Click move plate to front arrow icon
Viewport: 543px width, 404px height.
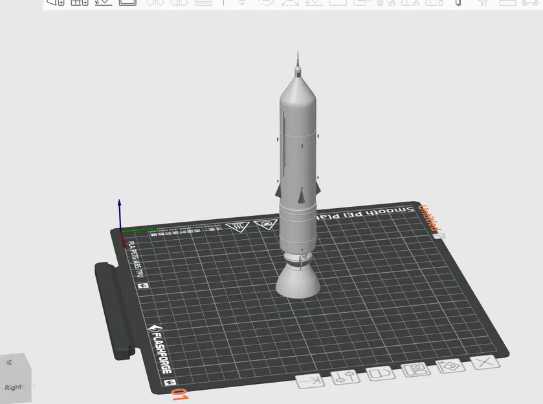[310, 381]
